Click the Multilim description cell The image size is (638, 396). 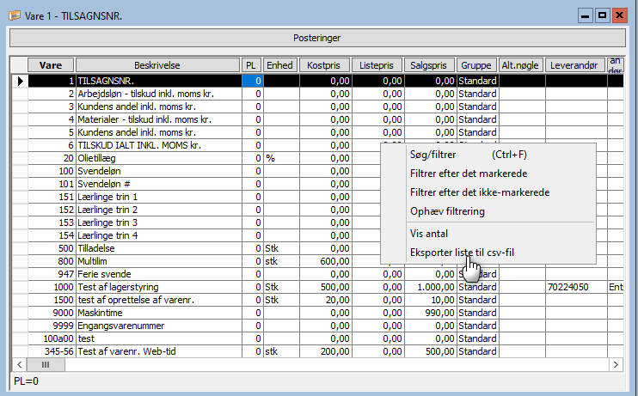(157, 261)
